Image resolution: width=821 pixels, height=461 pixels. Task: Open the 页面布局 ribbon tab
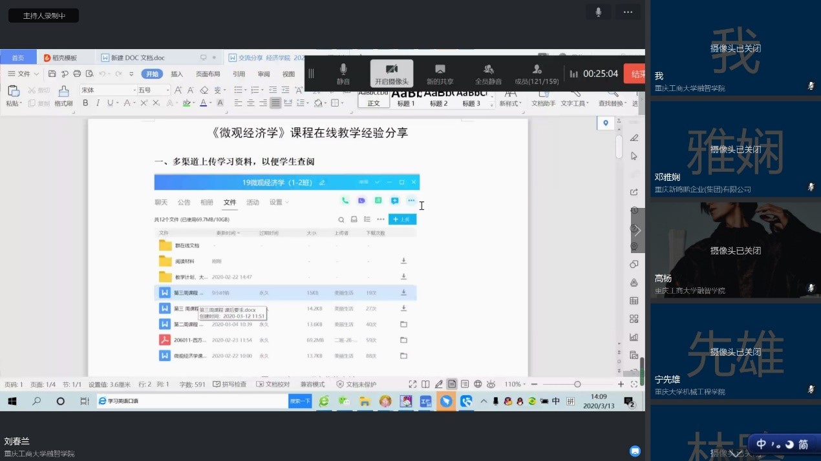(x=208, y=74)
